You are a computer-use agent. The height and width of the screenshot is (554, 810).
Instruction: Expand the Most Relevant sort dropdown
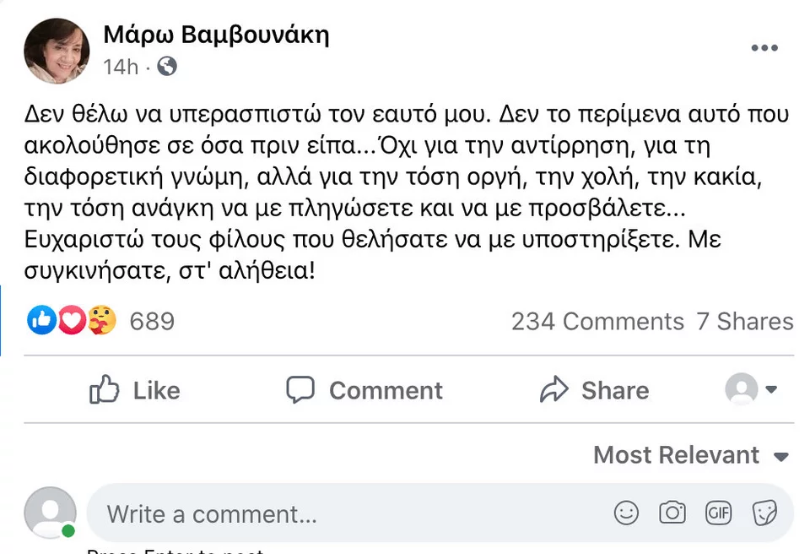[690, 455]
